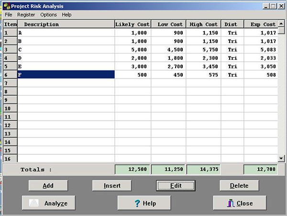Click expected cost 2,033
The width and height of the screenshot is (287, 216).
(x=261, y=58)
